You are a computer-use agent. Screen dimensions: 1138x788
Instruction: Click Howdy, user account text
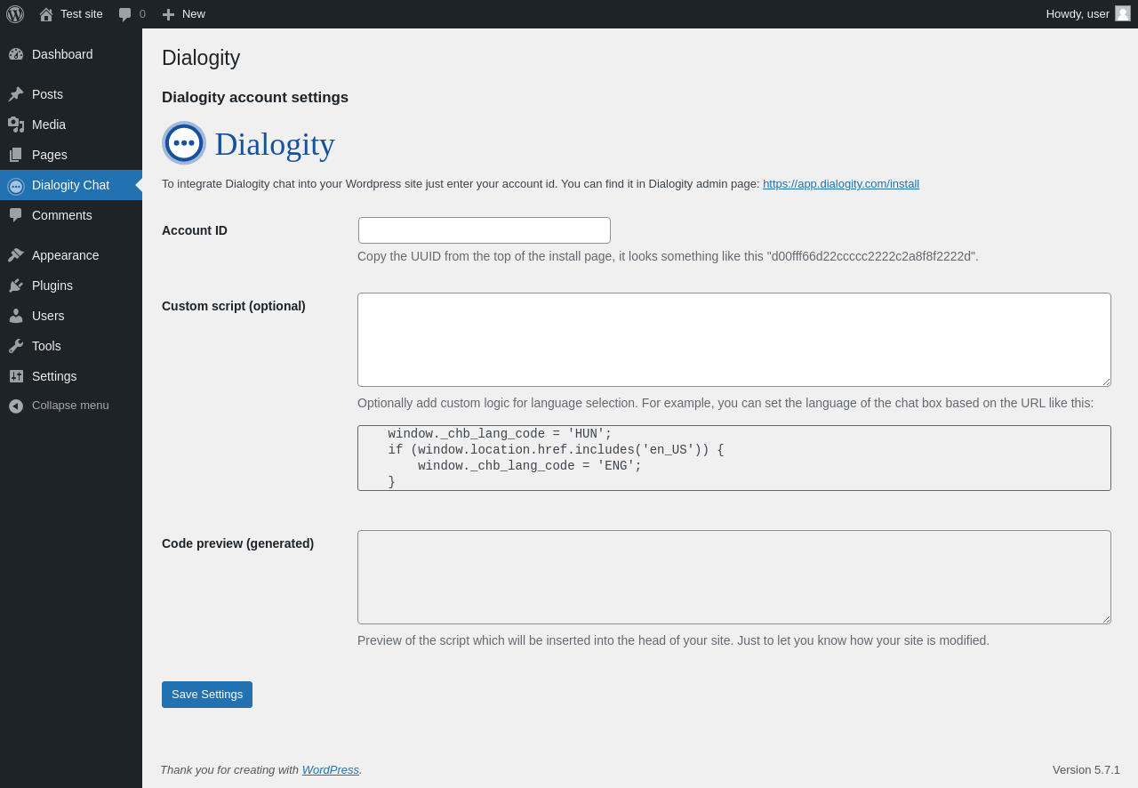(1078, 14)
